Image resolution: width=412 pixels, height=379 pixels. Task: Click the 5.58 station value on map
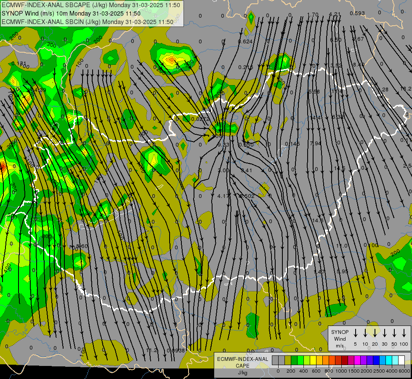[x=314, y=91]
